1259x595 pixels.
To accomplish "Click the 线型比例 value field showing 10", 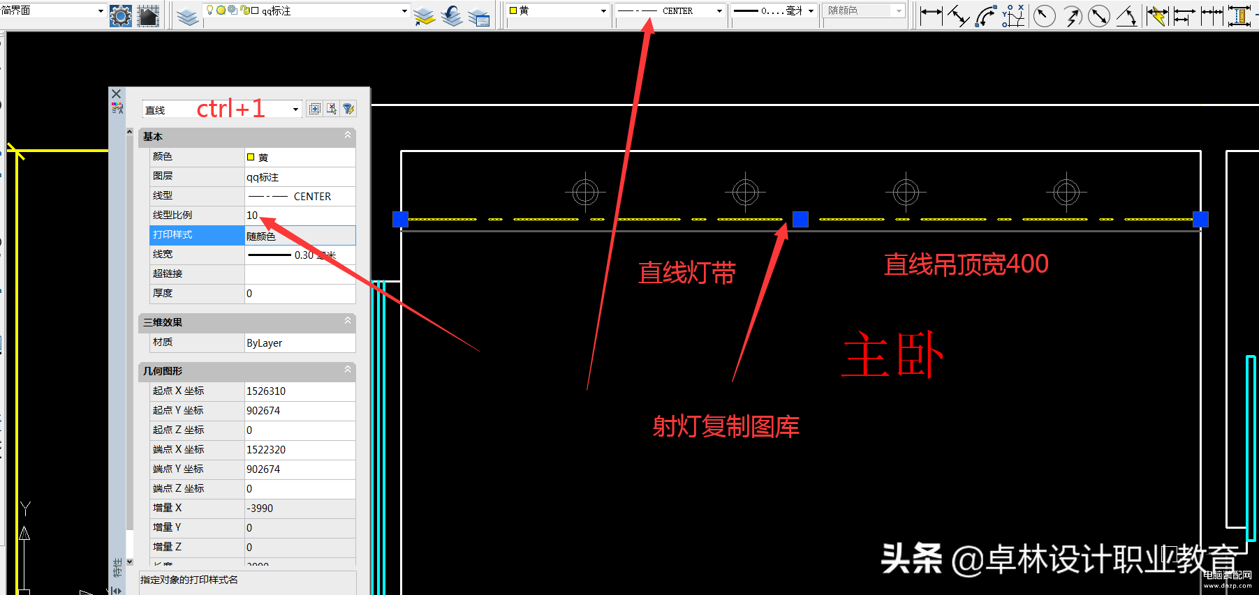I will click(299, 216).
